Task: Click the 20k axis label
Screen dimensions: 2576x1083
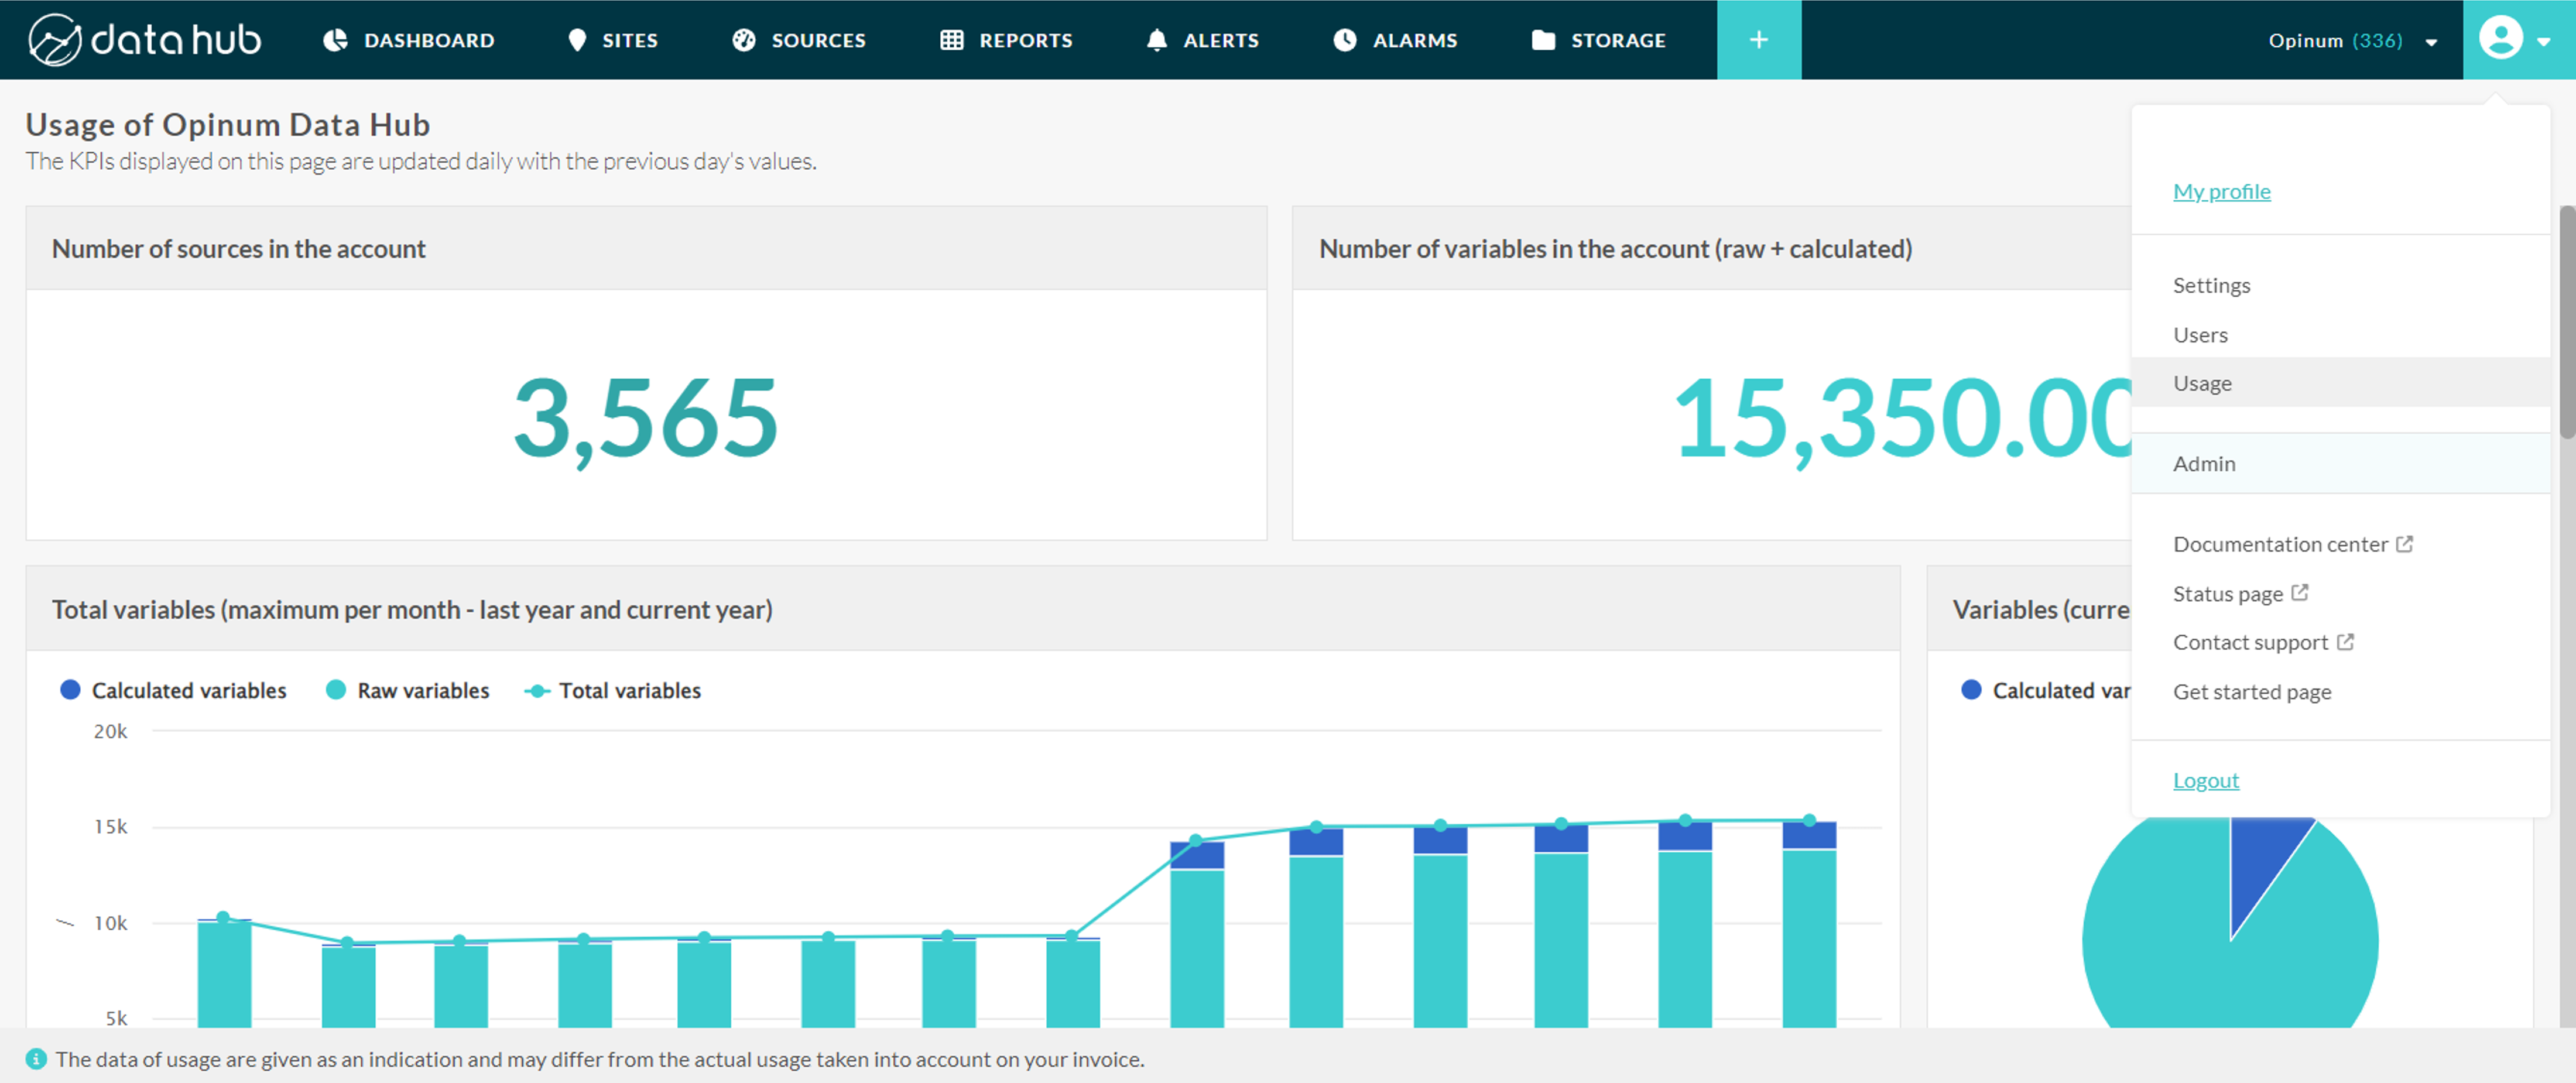Action: [110, 731]
